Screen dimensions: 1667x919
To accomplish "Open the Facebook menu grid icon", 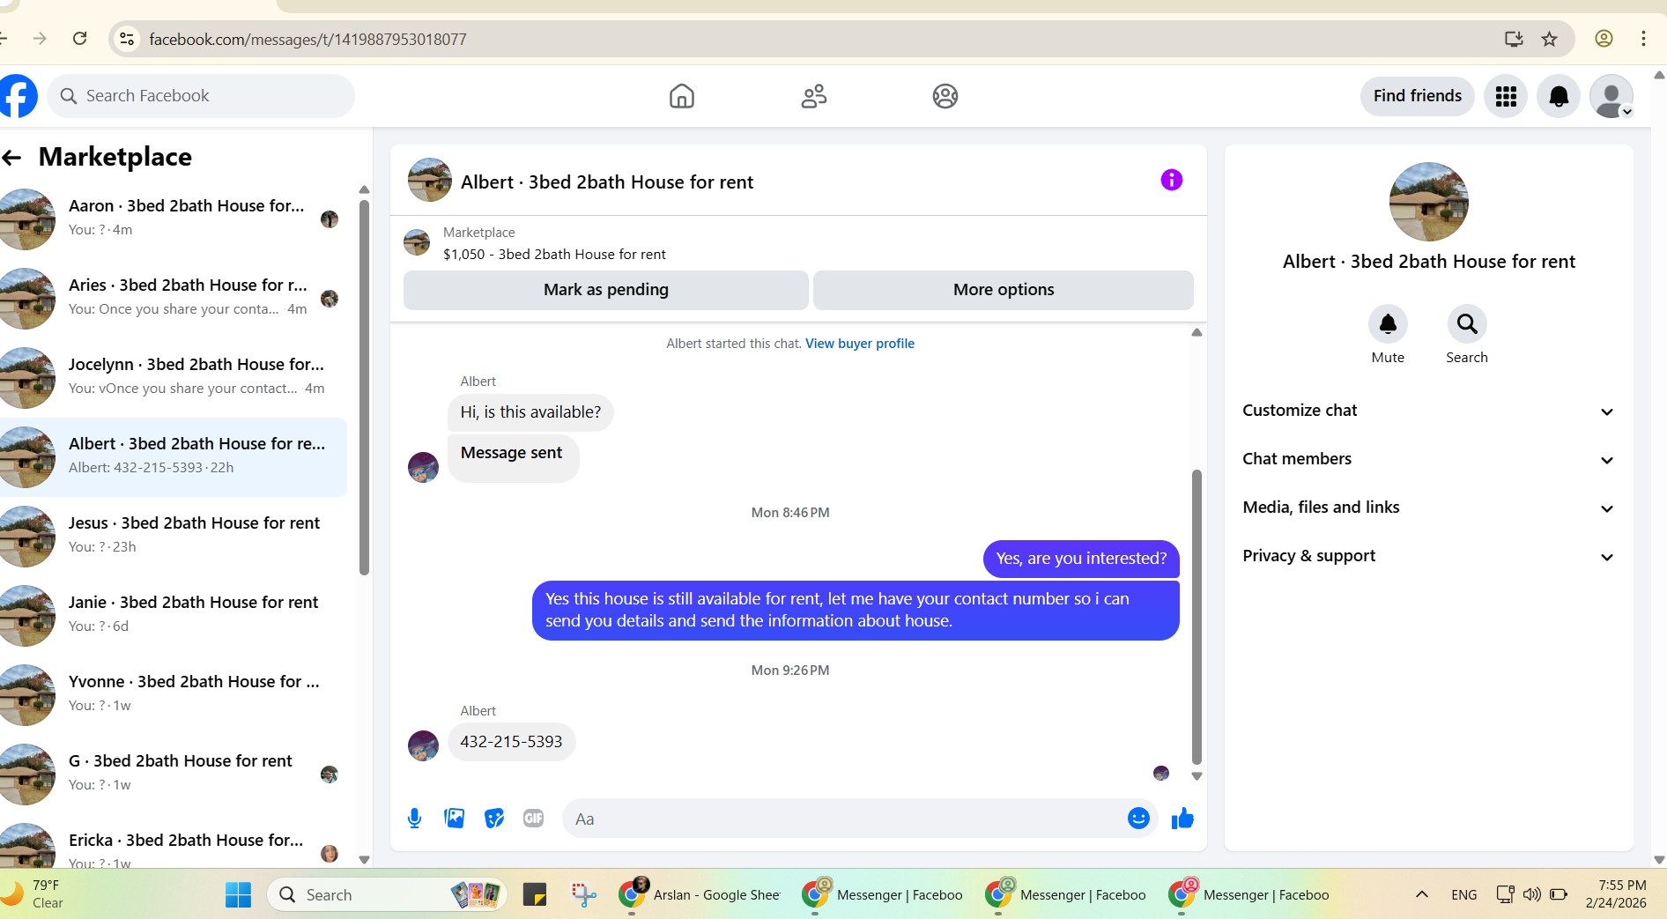I will pyautogui.click(x=1506, y=96).
